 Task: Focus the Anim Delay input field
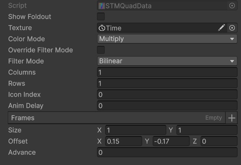167,106
